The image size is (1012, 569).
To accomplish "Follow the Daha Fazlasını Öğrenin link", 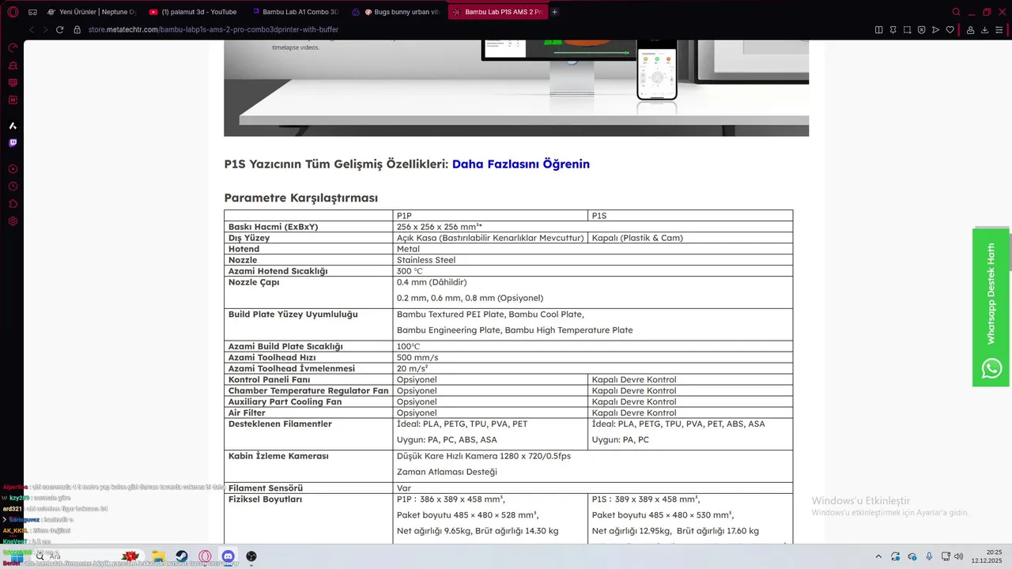I will 521,164.
